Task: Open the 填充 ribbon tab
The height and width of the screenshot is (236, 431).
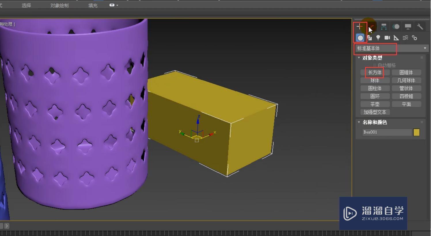Action: (x=93, y=5)
